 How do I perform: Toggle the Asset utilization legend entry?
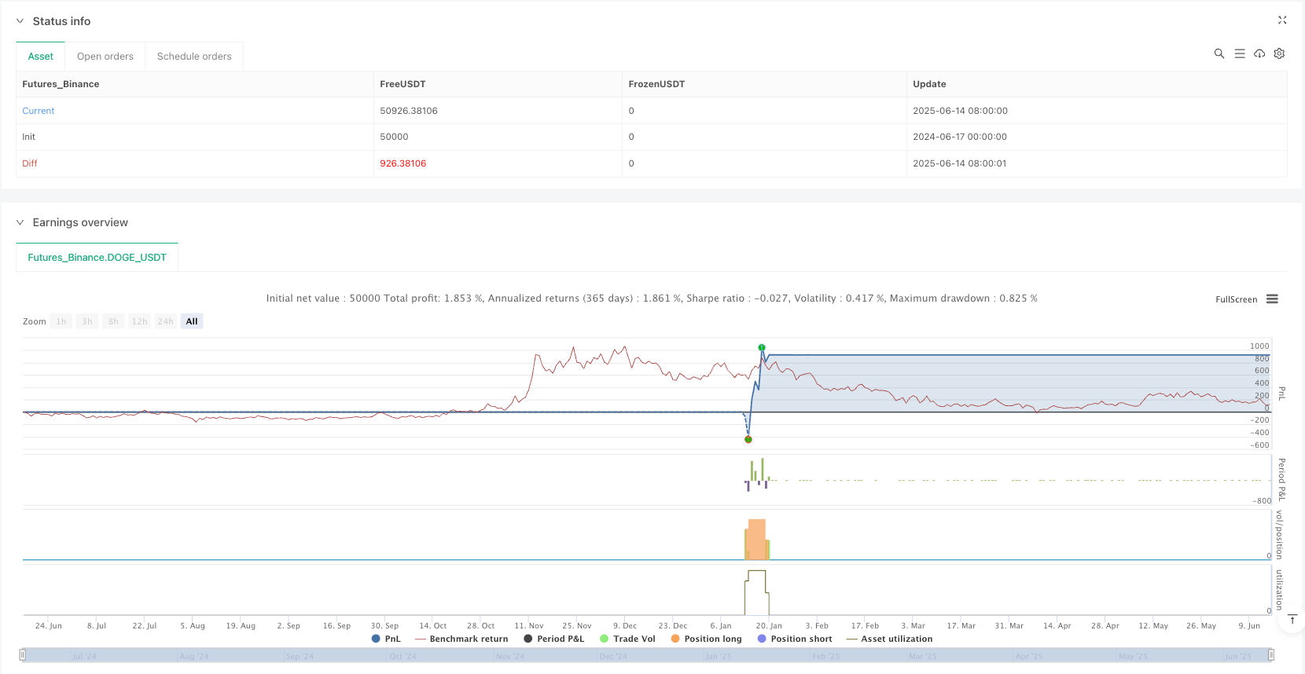[889, 639]
